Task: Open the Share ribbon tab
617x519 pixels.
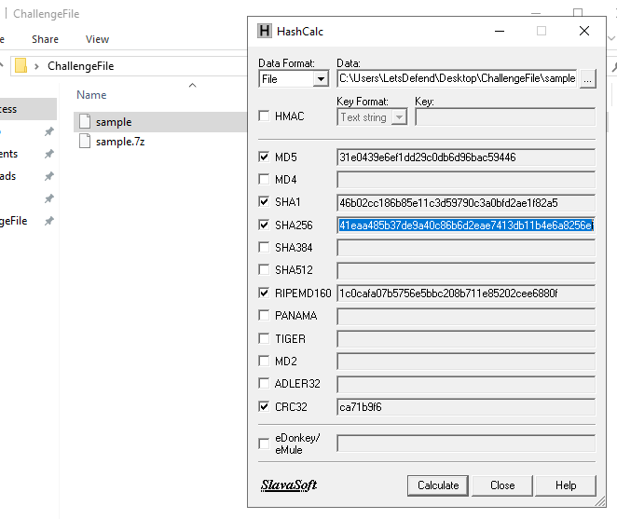Action: (45, 39)
